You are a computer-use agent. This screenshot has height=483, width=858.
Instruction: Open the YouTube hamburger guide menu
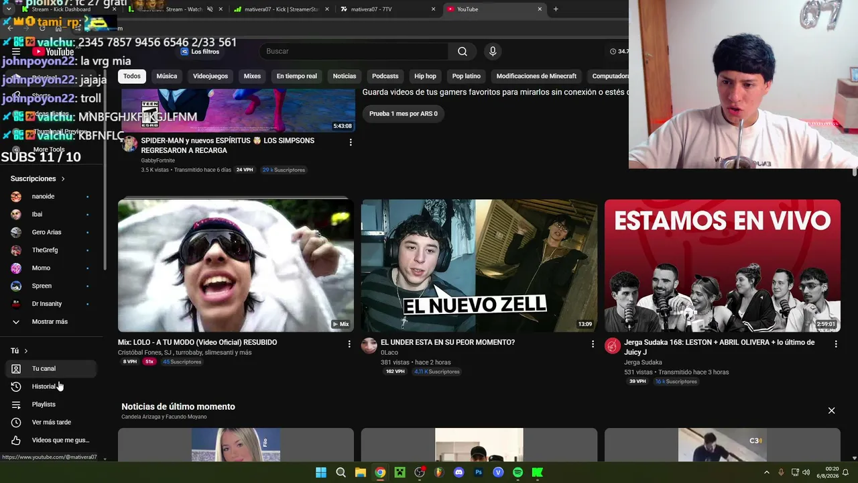click(x=16, y=52)
